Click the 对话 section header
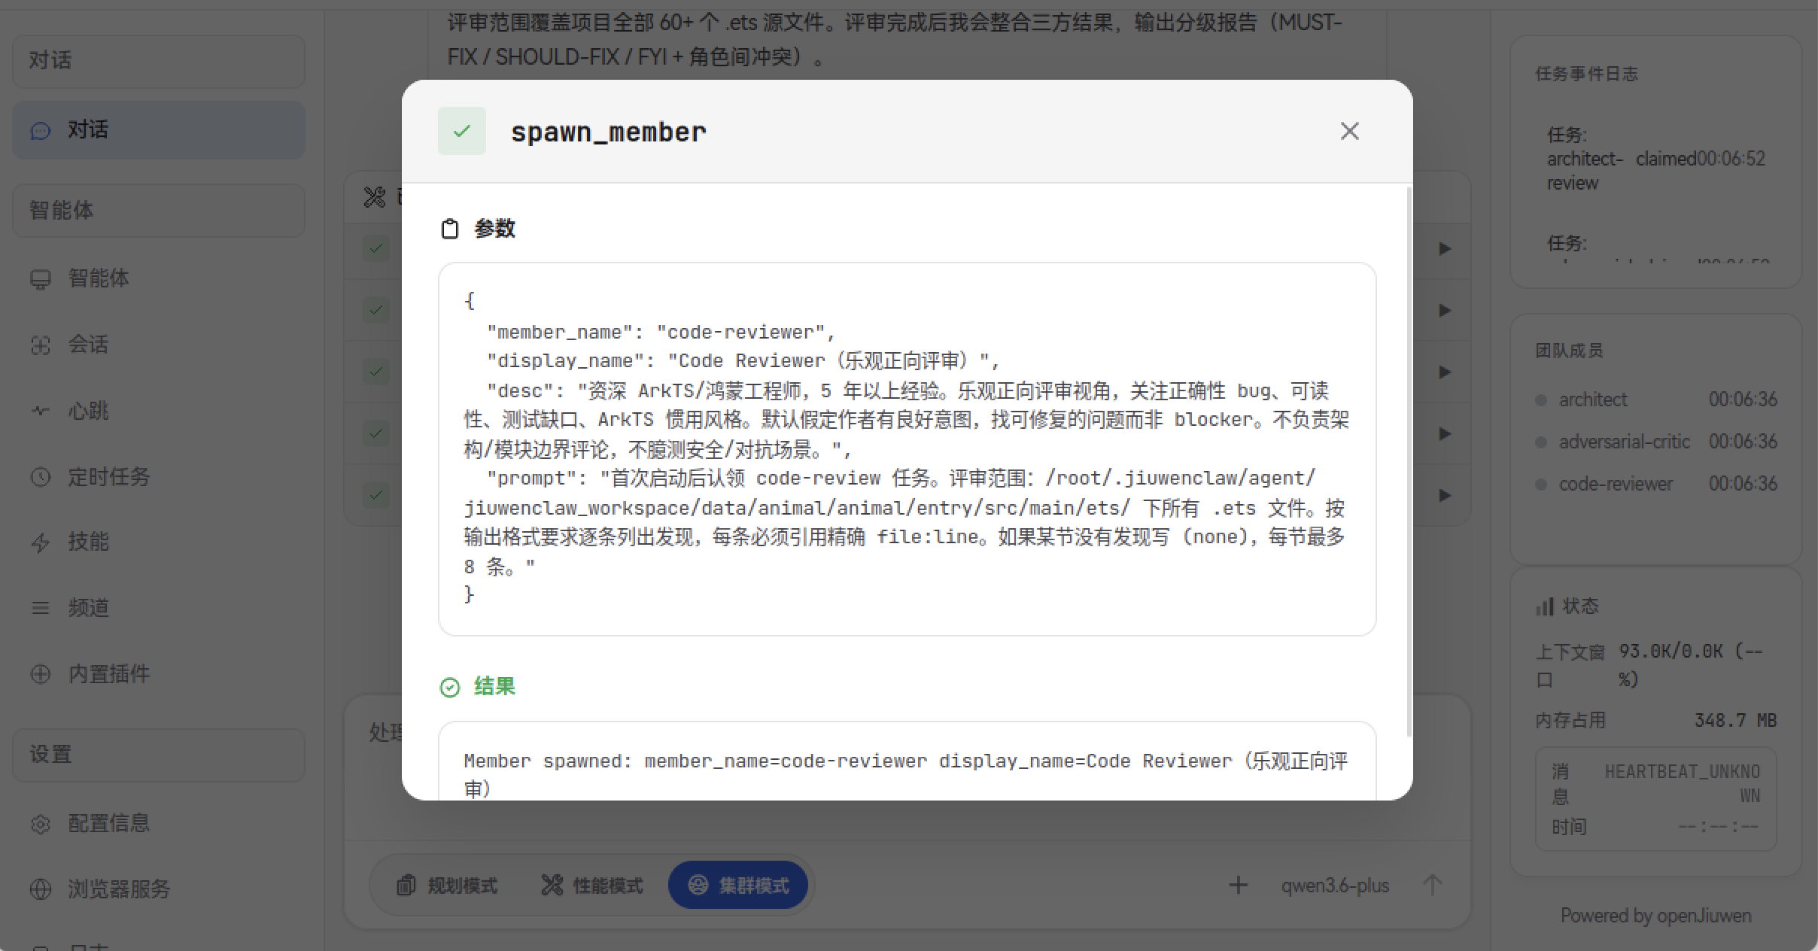 [x=158, y=61]
